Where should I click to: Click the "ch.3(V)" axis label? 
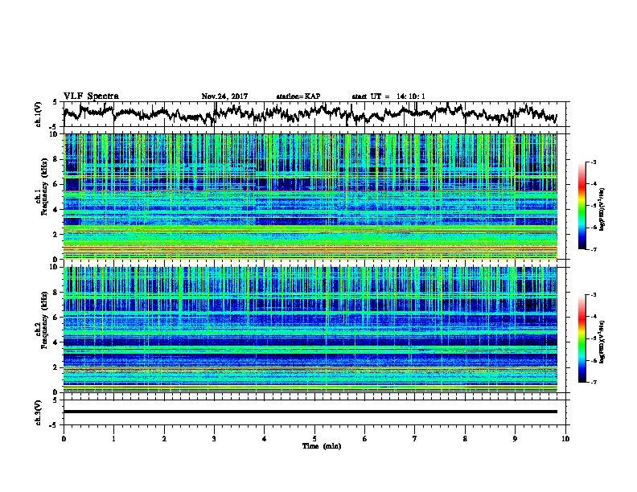[x=38, y=412]
